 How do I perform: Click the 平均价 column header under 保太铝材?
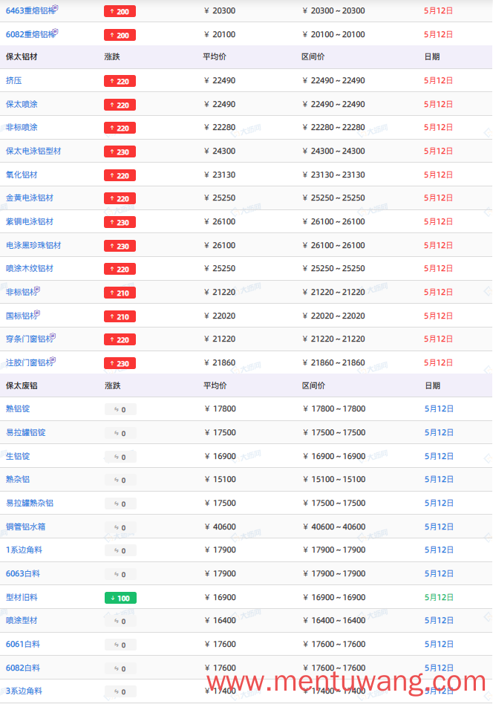click(215, 57)
